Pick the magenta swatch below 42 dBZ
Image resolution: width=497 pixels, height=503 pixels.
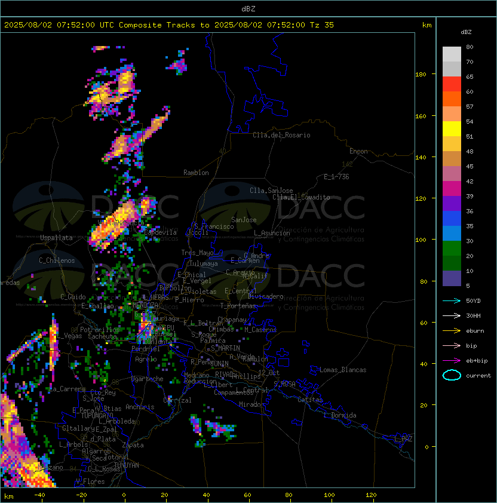click(x=452, y=189)
